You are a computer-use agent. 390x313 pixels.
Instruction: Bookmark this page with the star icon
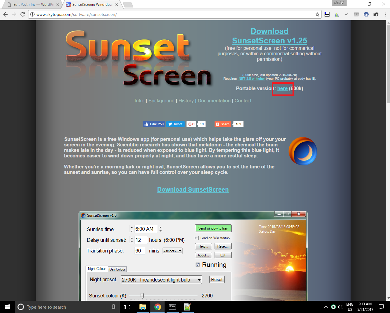pos(317,14)
